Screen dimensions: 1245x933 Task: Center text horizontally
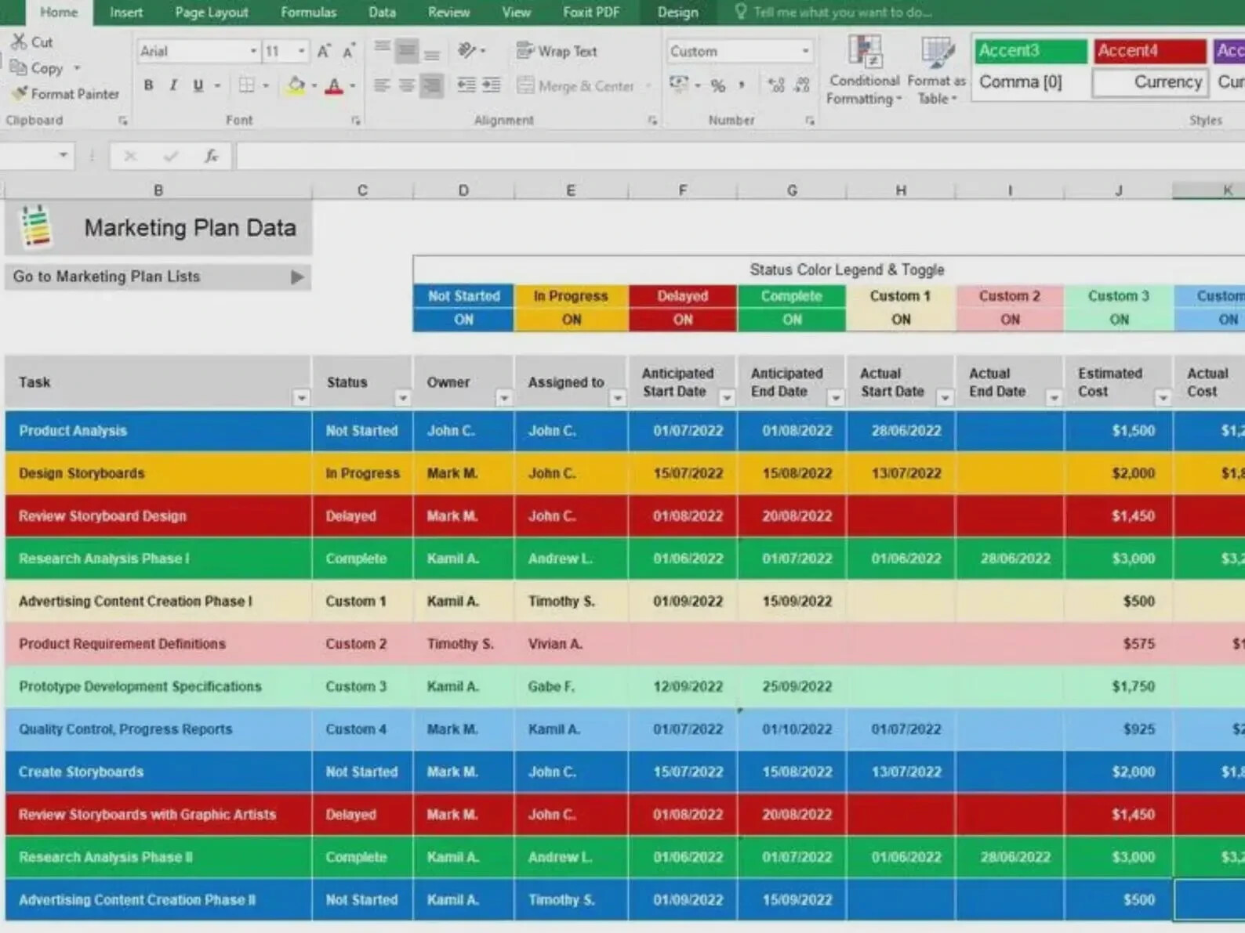tap(407, 85)
